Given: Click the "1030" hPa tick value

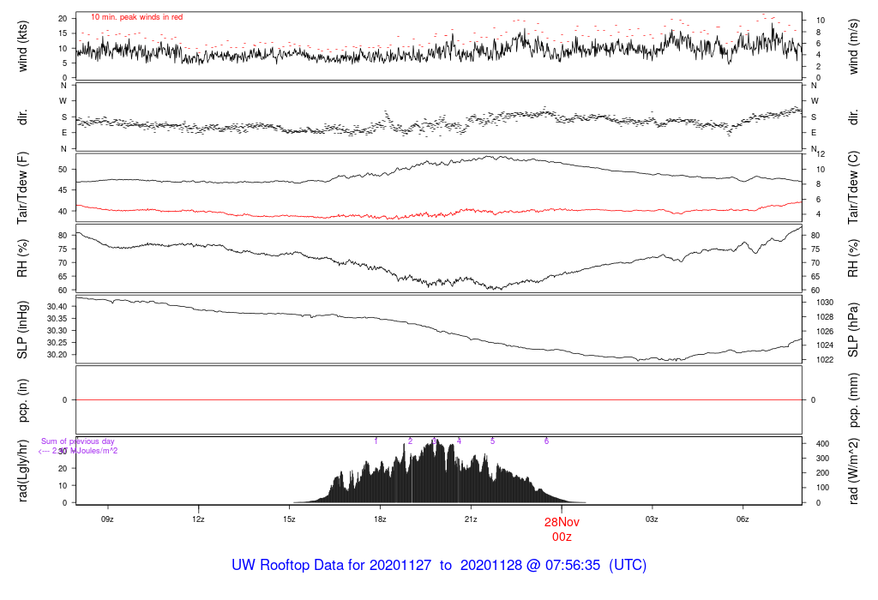Looking at the screenshot, I should [825, 303].
